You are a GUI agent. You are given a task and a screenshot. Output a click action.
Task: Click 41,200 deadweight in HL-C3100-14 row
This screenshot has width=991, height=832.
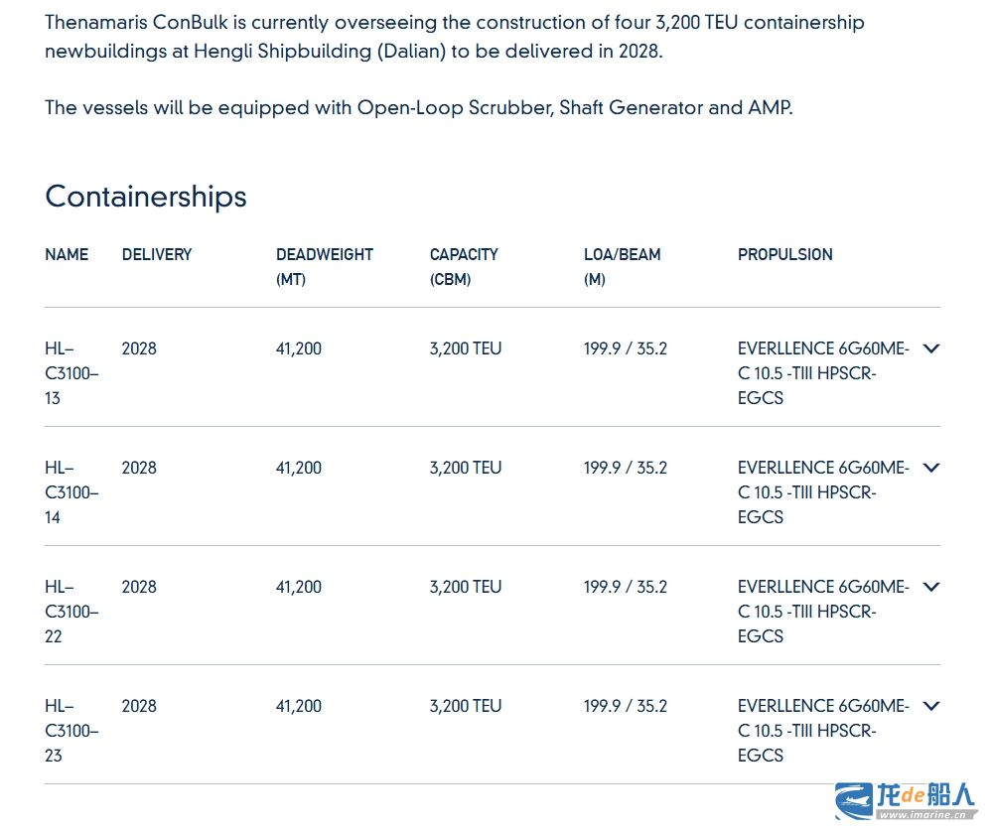click(x=298, y=468)
